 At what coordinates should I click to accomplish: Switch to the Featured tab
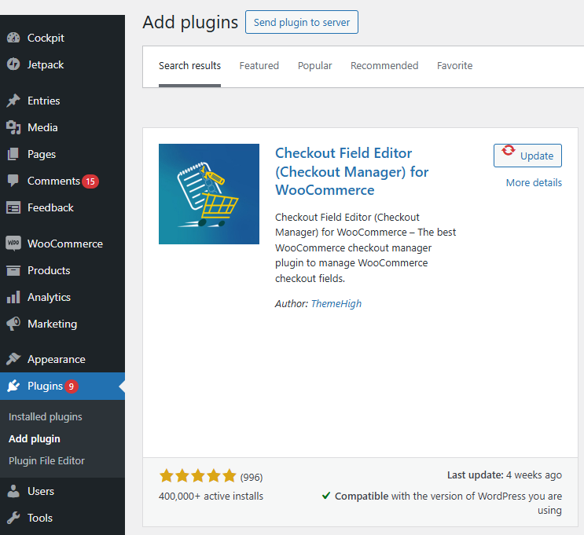[259, 66]
